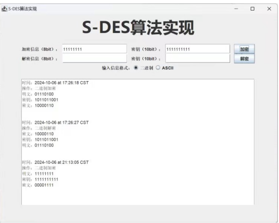Screen dimensions: 279x223
Task: Click the 输入信息格式 label
Action: pyautogui.click(x=116, y=68)
